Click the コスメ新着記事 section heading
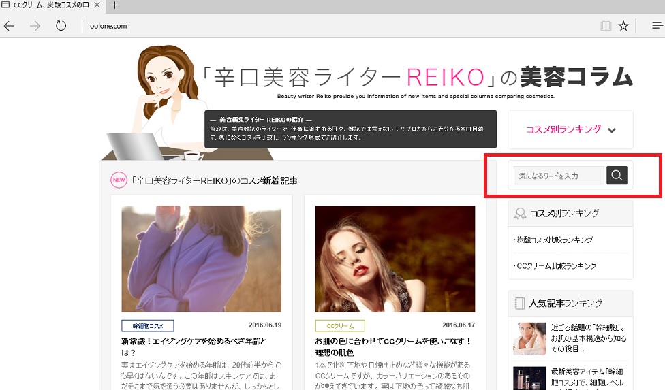 214,181
